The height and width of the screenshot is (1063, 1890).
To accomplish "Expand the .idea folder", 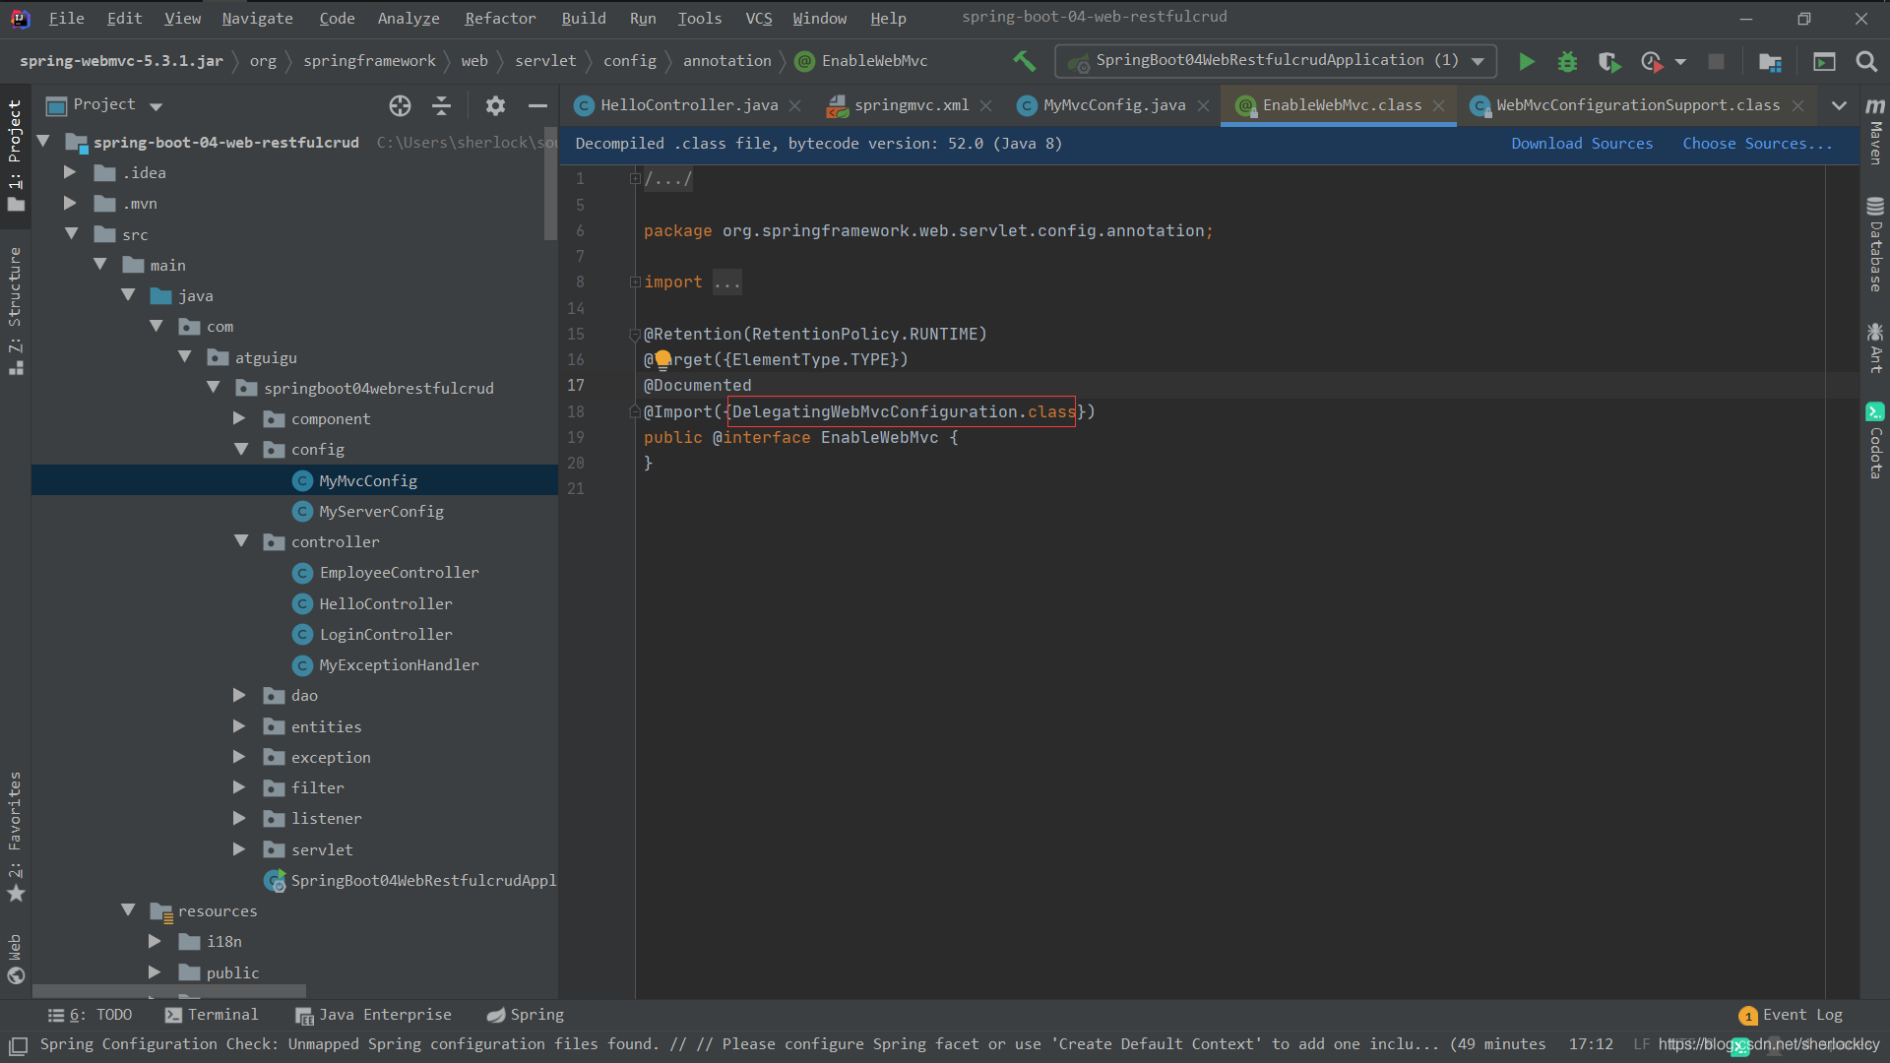I will pos(70,172).
